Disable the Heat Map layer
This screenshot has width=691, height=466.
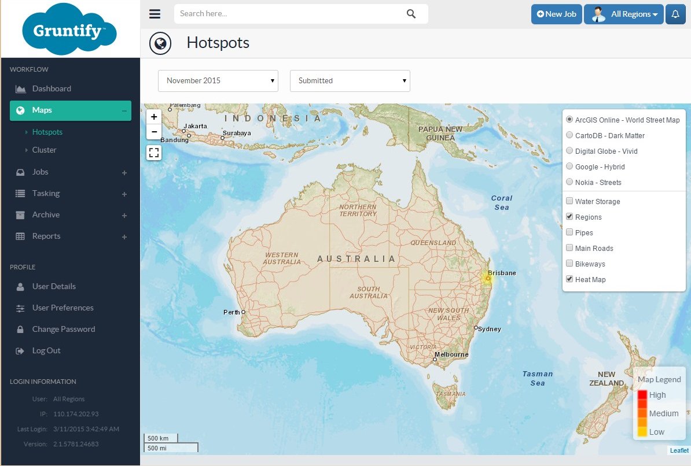pyautogui.click(x=569, y=279)
